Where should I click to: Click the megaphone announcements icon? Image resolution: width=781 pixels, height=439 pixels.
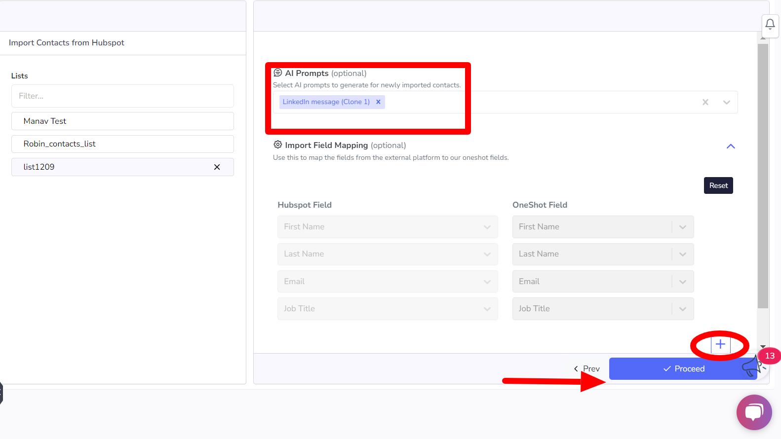coord(752,366)
